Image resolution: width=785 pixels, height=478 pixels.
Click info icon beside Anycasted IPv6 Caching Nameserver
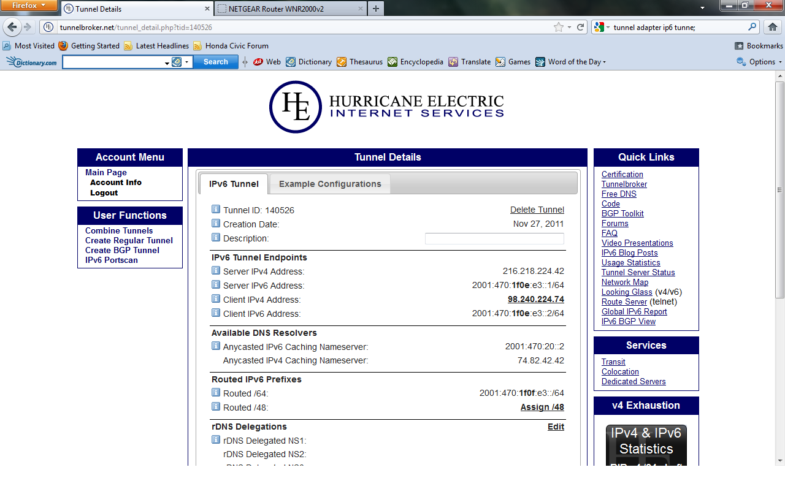[x=216, y=346]
